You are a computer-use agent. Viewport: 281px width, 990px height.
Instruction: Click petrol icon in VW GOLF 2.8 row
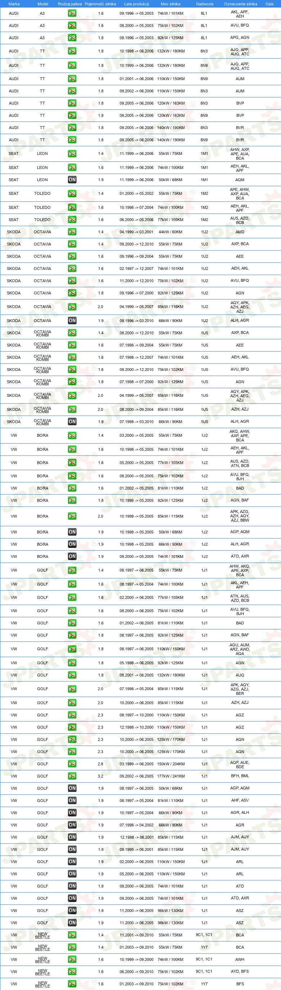[72, 764]
